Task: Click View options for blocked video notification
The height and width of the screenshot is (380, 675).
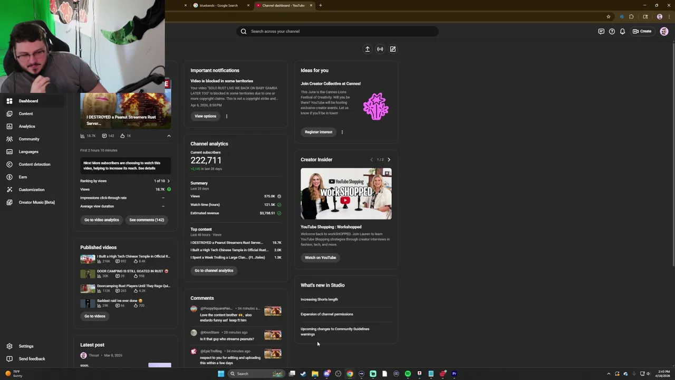Action: 205,116
